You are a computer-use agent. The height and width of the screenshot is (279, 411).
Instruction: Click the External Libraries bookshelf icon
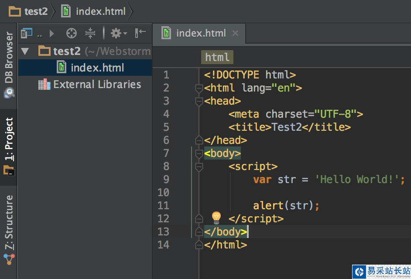coord(44,85)
